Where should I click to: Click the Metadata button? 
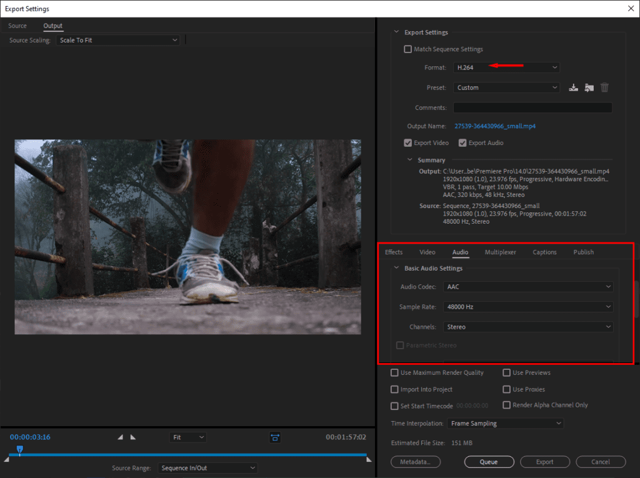tap(416, 462)
